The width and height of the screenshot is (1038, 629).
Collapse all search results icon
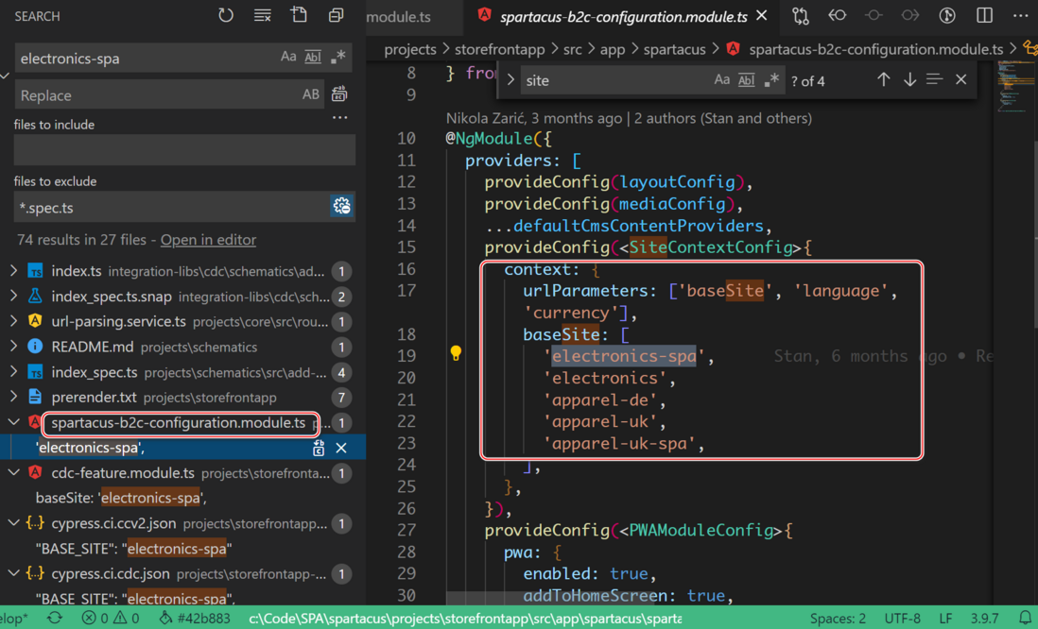click(337, 15)
